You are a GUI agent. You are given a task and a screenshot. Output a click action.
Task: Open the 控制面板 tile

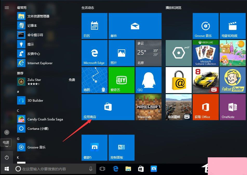pyautogui.click(x=122, y=148)
